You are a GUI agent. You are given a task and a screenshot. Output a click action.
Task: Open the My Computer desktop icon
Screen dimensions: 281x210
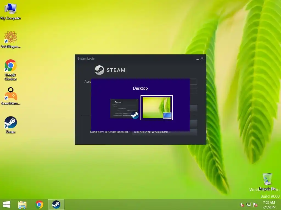coord(11,11)
